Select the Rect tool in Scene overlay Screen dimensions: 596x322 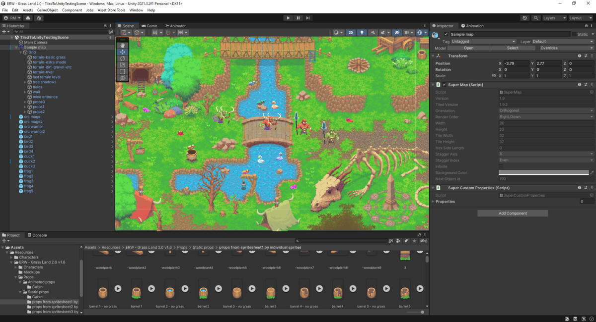tap(123, 71)
